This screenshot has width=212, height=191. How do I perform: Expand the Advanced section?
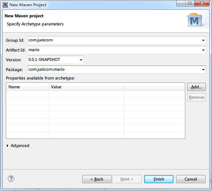click(8, 146)
